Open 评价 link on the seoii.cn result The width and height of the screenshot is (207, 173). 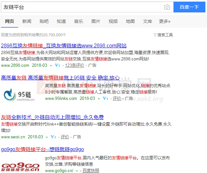point(65,137)
